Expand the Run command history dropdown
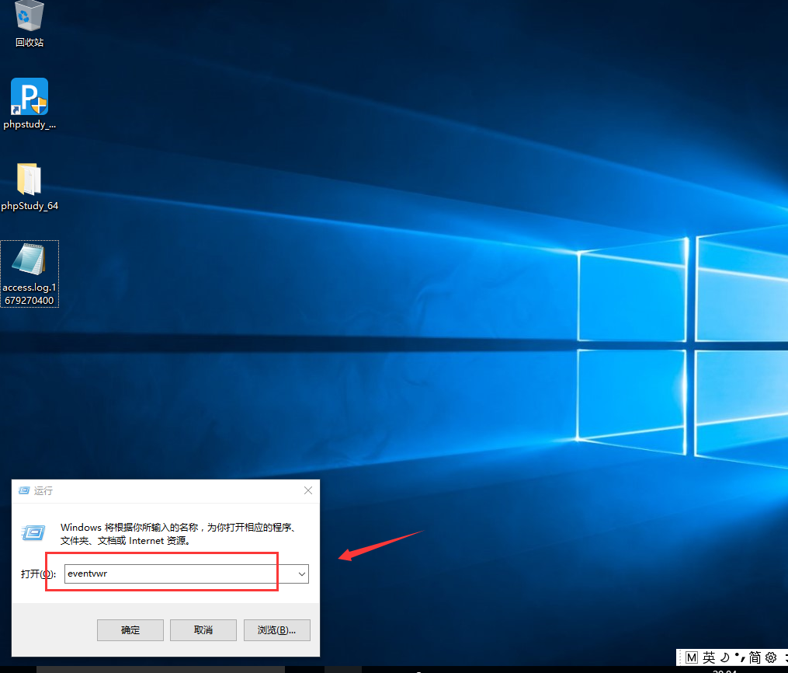 click(x=301, y=574)
